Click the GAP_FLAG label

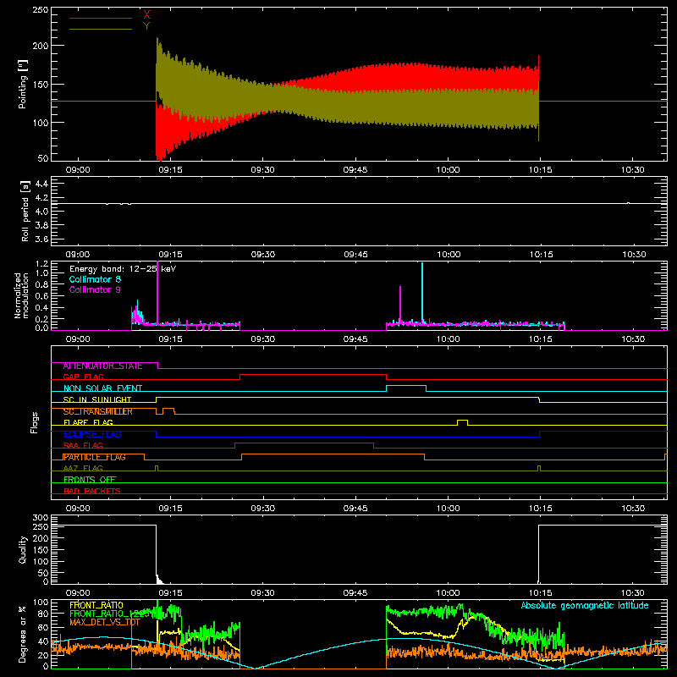[83, 377]
